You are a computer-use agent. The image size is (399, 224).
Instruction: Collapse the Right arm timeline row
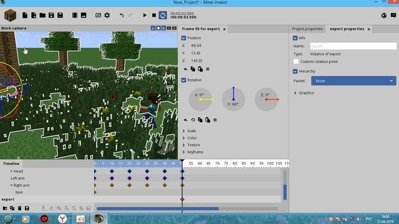point(11,185)
